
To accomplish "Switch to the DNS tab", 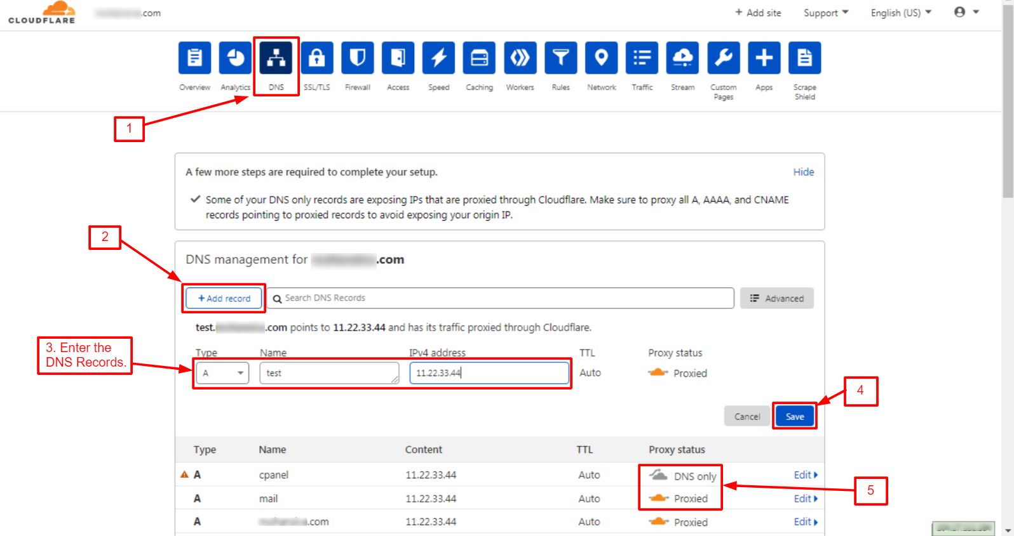I will [x=276, y=58].
